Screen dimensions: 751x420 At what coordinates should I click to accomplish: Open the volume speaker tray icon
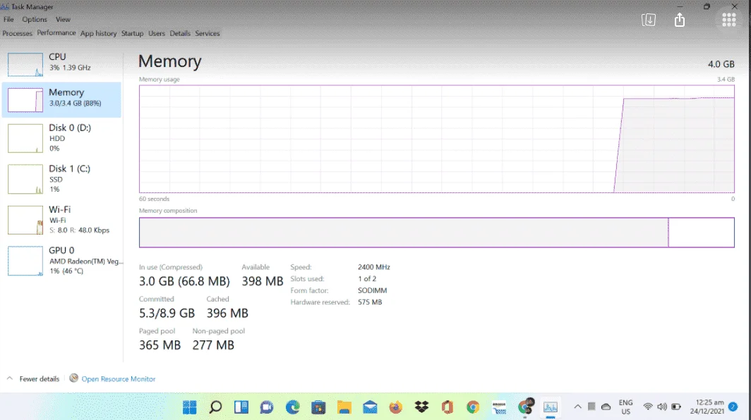click(x=662, y=407)
